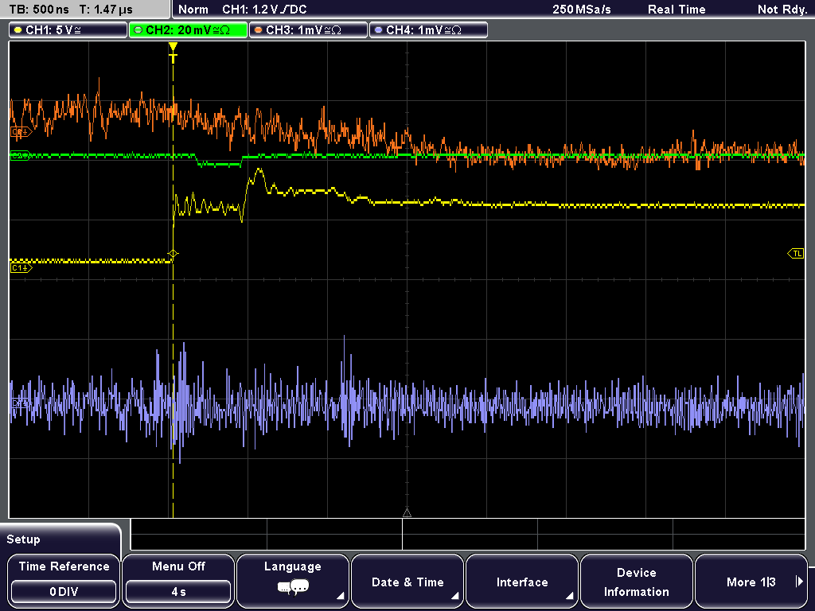815x611 pixels.
Task: Change the 0 DIV time reference value
Action: click(x=64, y=592)
